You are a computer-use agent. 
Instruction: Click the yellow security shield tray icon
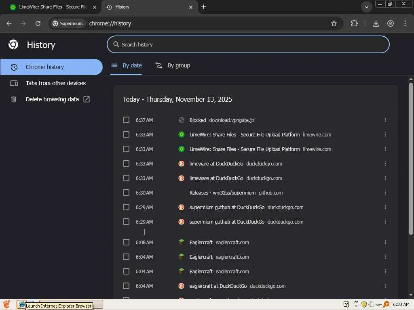364,304
